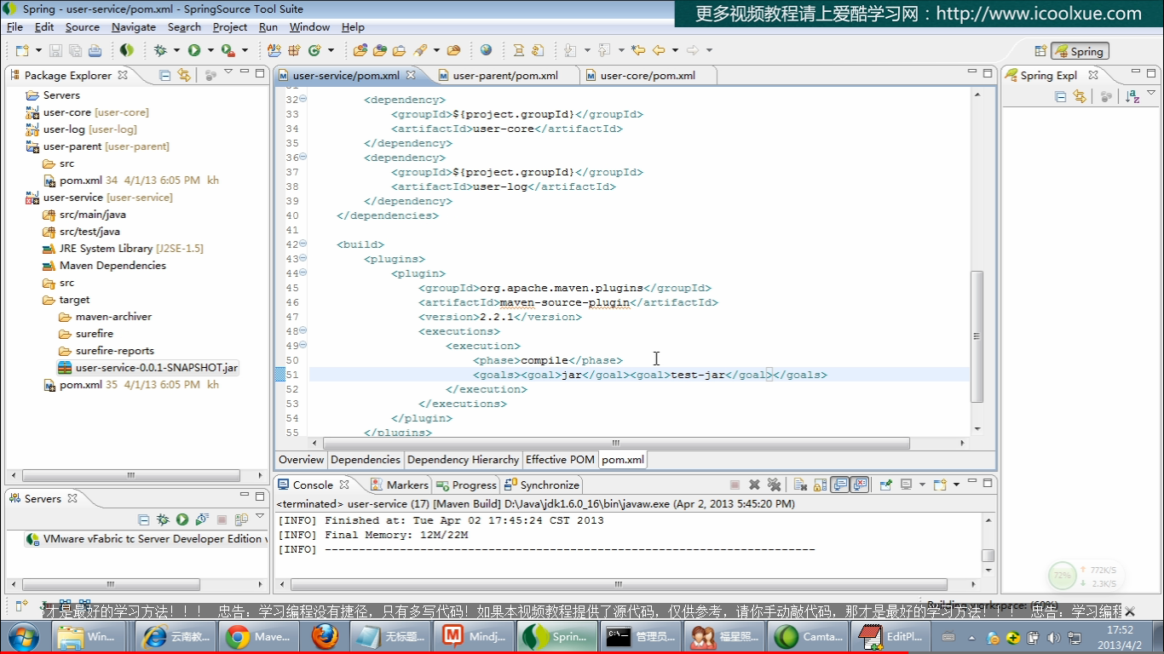Screen dimensions: 1164x654
Task: Open the Source menu
Action: tap(83, 27)
